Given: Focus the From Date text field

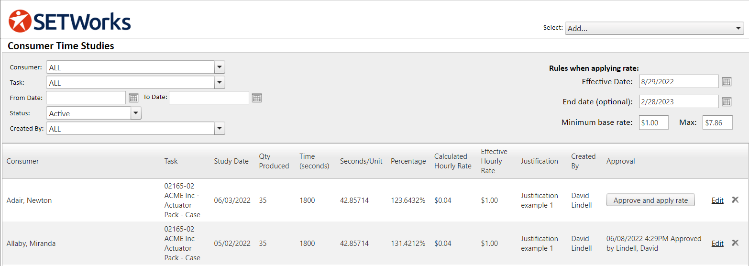Looking at the screenshot, I should [x=86, y=98].
